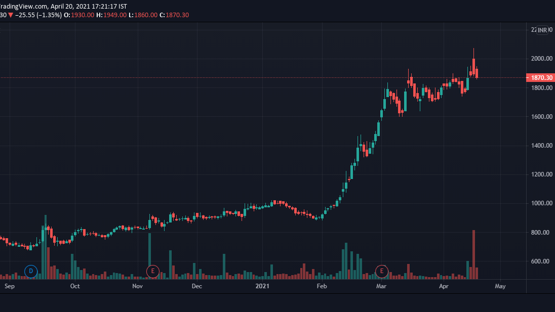Click the blue D dividend marker

[31, 272]
